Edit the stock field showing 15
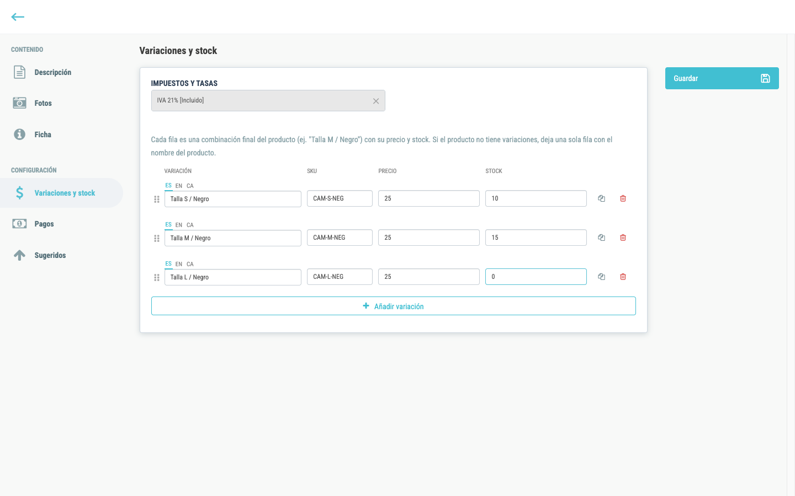 (x=536, y=238)
